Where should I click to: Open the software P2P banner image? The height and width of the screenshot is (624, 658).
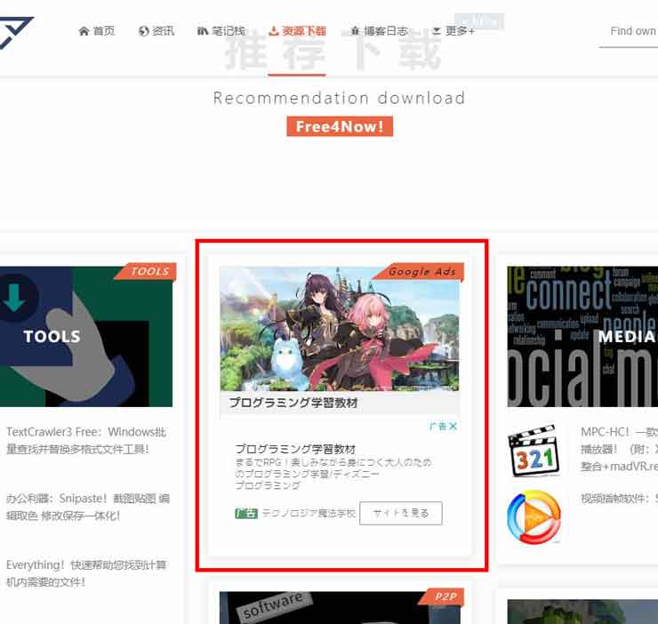339,608
